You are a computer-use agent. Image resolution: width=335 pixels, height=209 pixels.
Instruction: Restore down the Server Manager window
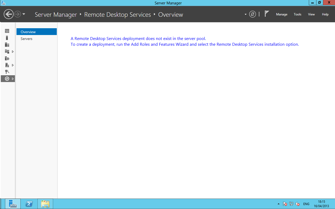coord(319,3)
